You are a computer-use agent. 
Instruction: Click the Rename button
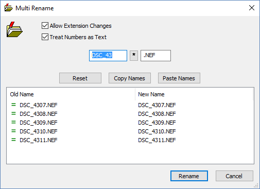189,176
